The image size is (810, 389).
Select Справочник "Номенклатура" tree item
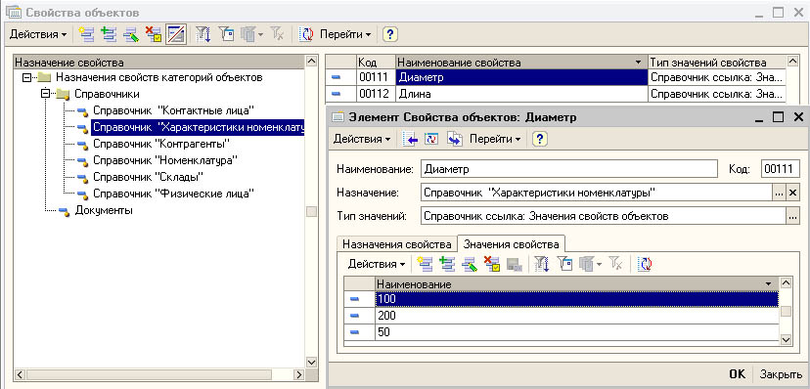(165, 160)
